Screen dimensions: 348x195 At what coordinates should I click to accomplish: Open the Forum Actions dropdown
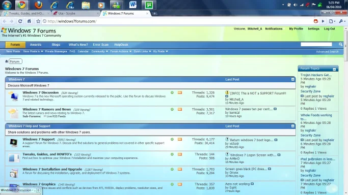coord(121,51)
